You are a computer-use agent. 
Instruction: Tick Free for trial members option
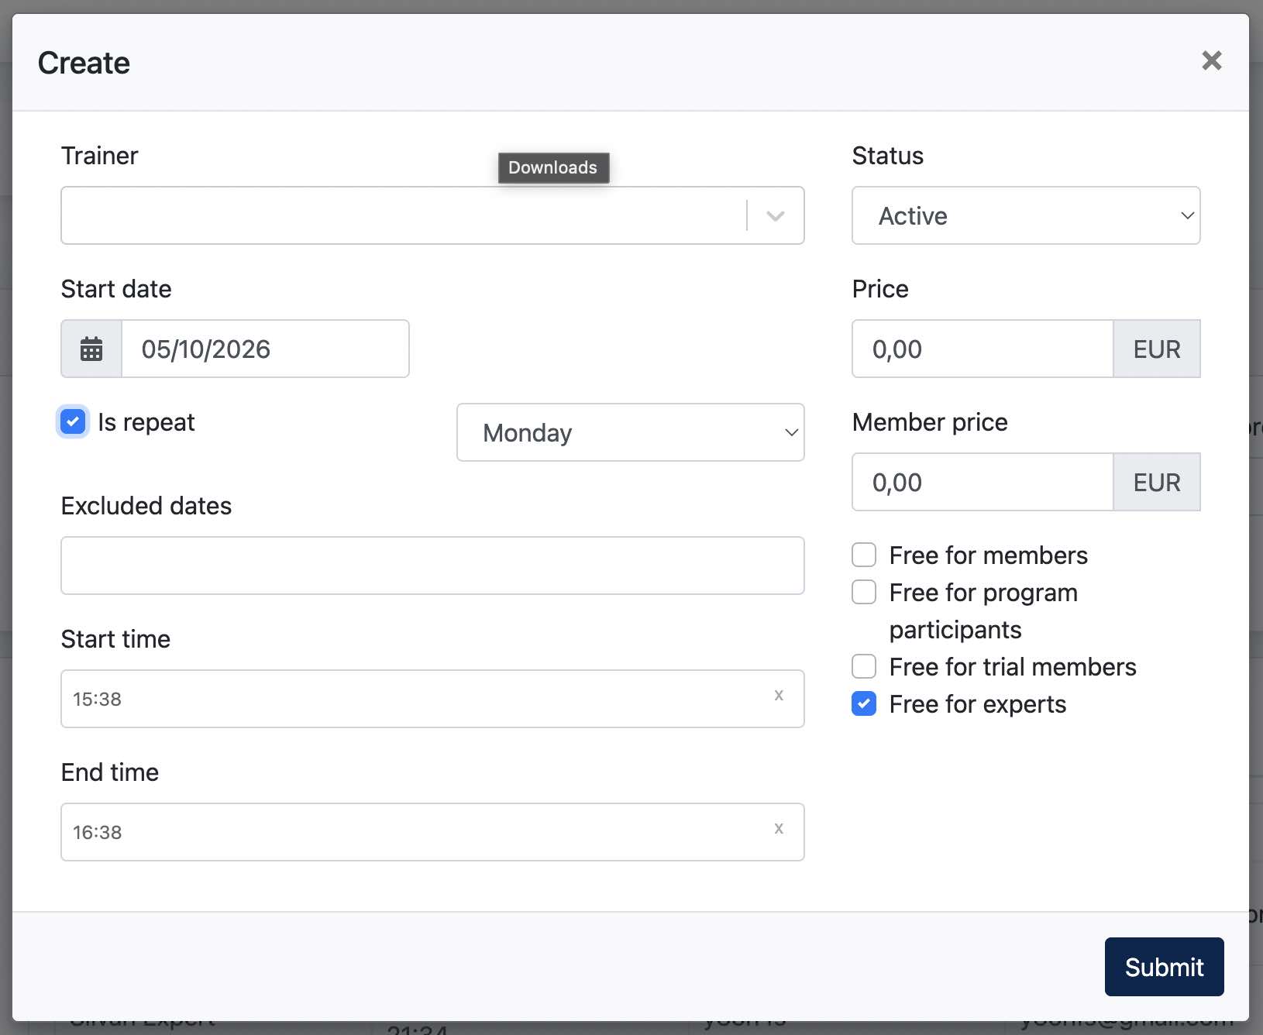click(864, 666)
